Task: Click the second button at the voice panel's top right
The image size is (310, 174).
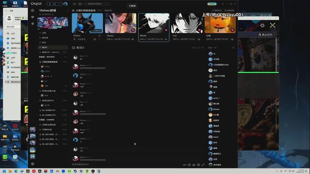Action: (x=229, y=10)
